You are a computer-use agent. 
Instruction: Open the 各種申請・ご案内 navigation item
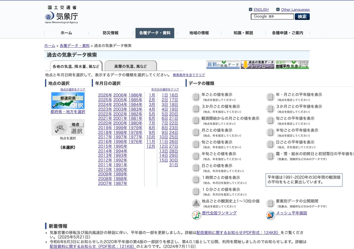point(288,33)
